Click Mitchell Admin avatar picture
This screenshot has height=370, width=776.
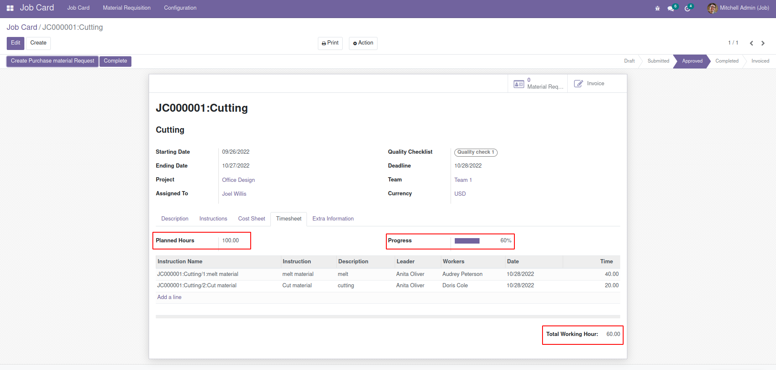tap(712, 8)
